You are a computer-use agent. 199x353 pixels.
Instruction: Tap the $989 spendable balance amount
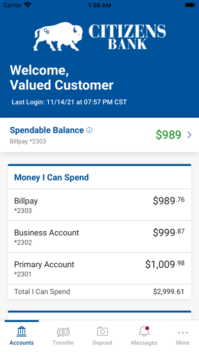pyautogui.click(x=169, y=134)
